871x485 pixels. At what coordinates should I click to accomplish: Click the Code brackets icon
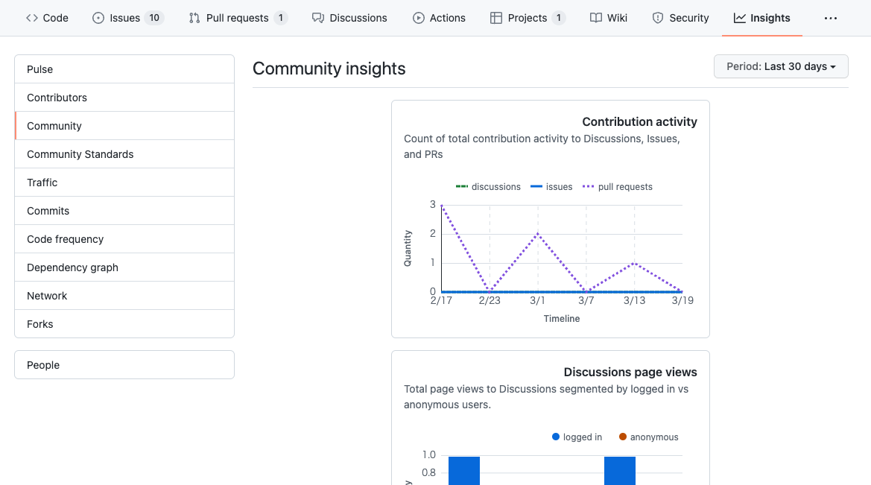click(x=31, y=18)
